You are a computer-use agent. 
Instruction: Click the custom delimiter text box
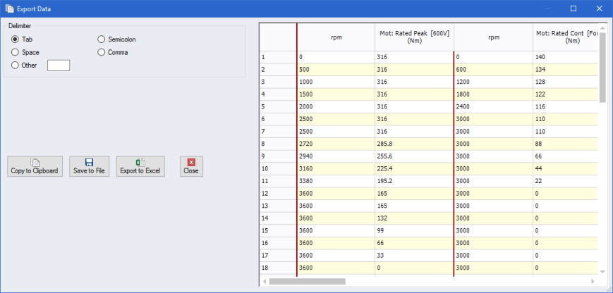[x=59, y=66]
